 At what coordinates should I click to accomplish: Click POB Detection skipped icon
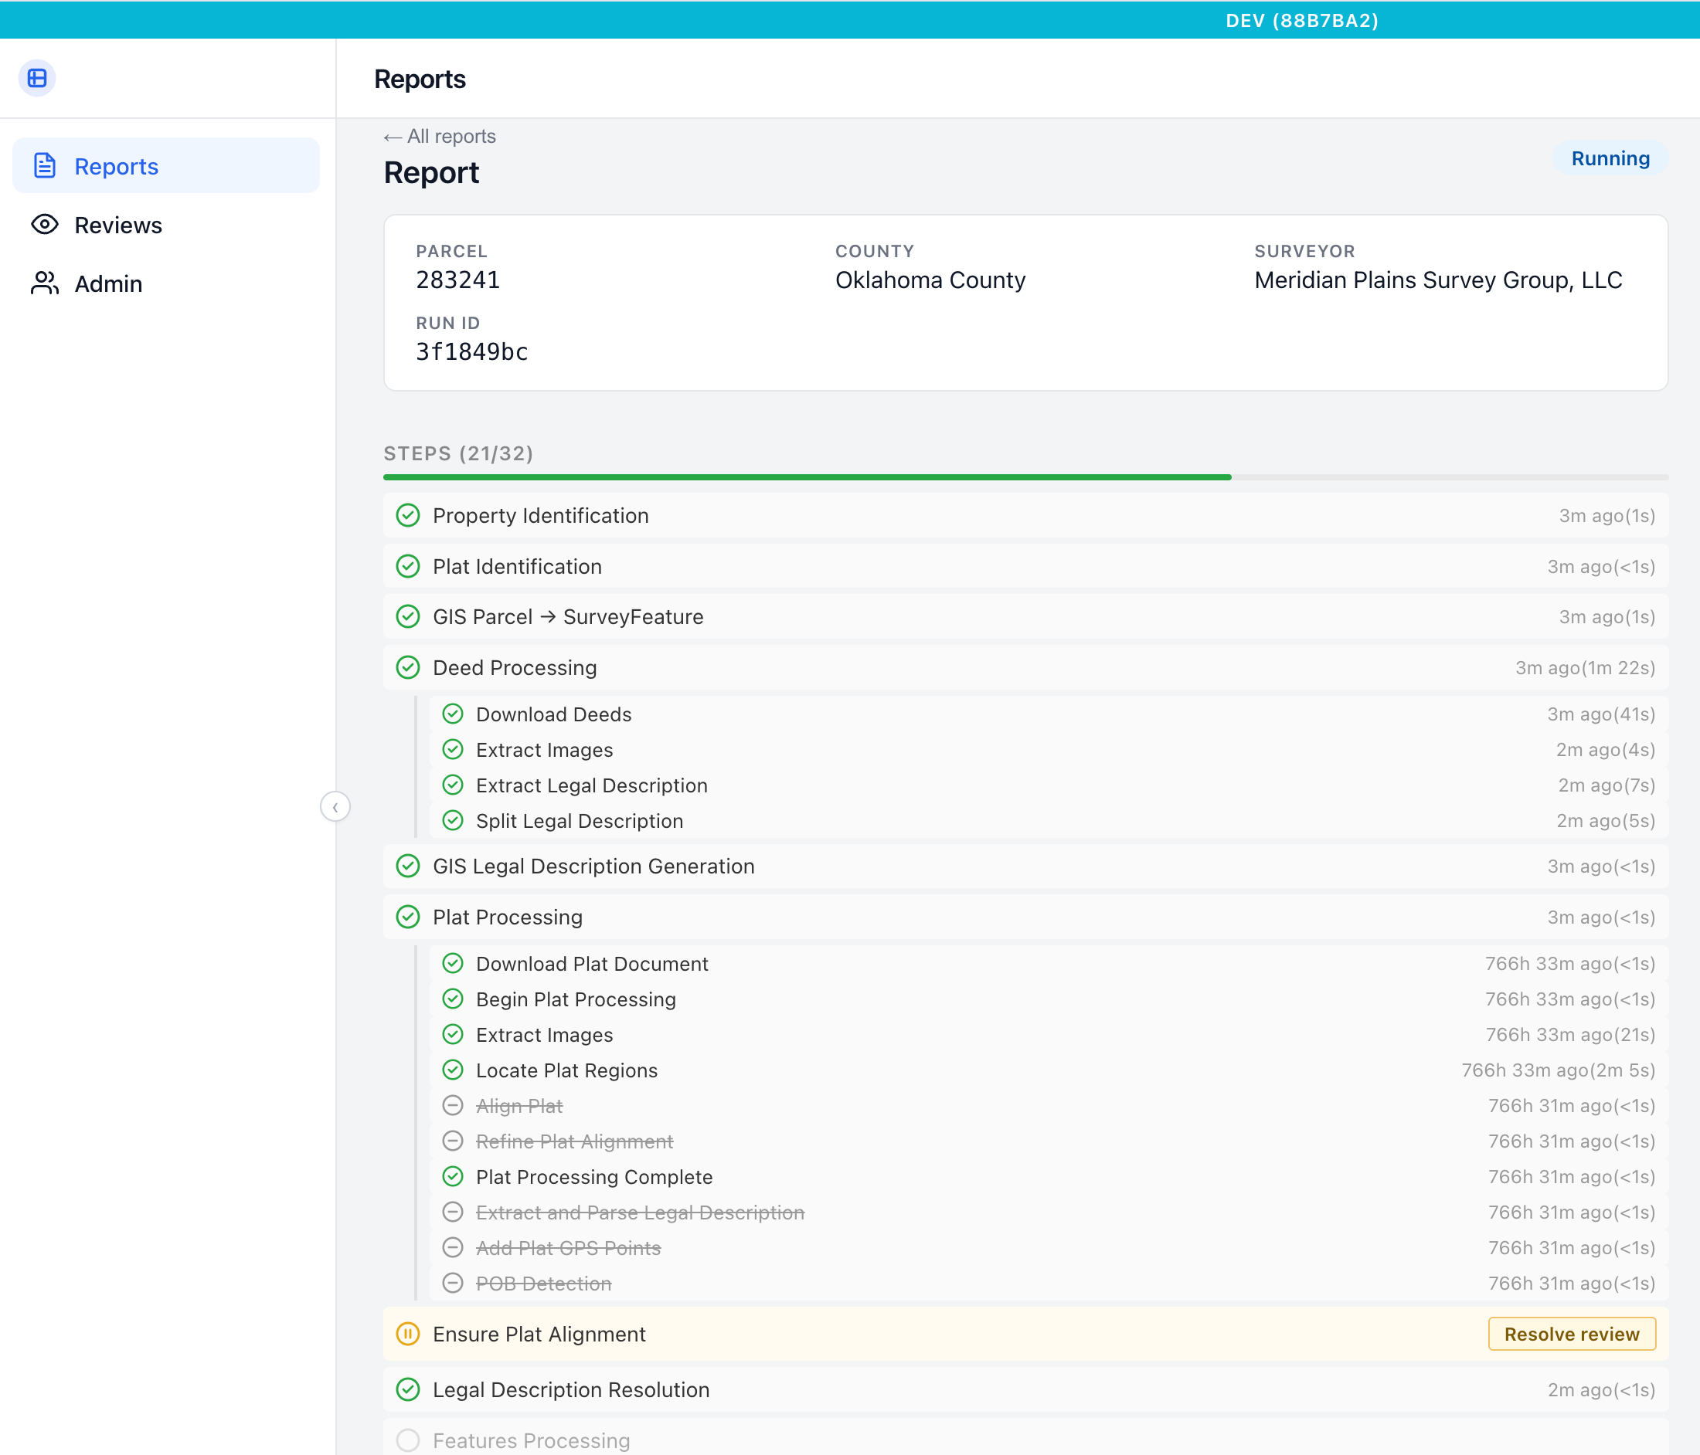click(453, 1284)
